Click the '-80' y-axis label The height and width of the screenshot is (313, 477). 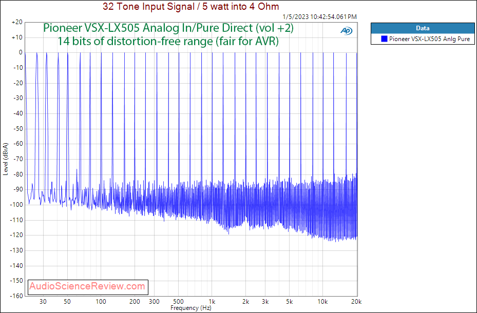18,174
